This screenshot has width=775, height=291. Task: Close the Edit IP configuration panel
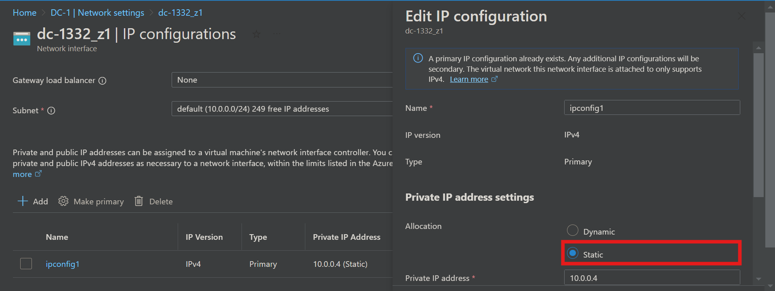741,16
